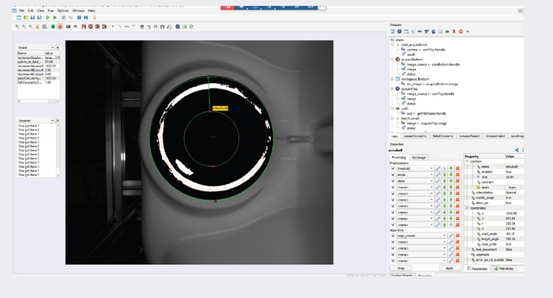Click the lightbulb hint icon
Viewport: 553px width, 298px height.
[x=95, y=17]
